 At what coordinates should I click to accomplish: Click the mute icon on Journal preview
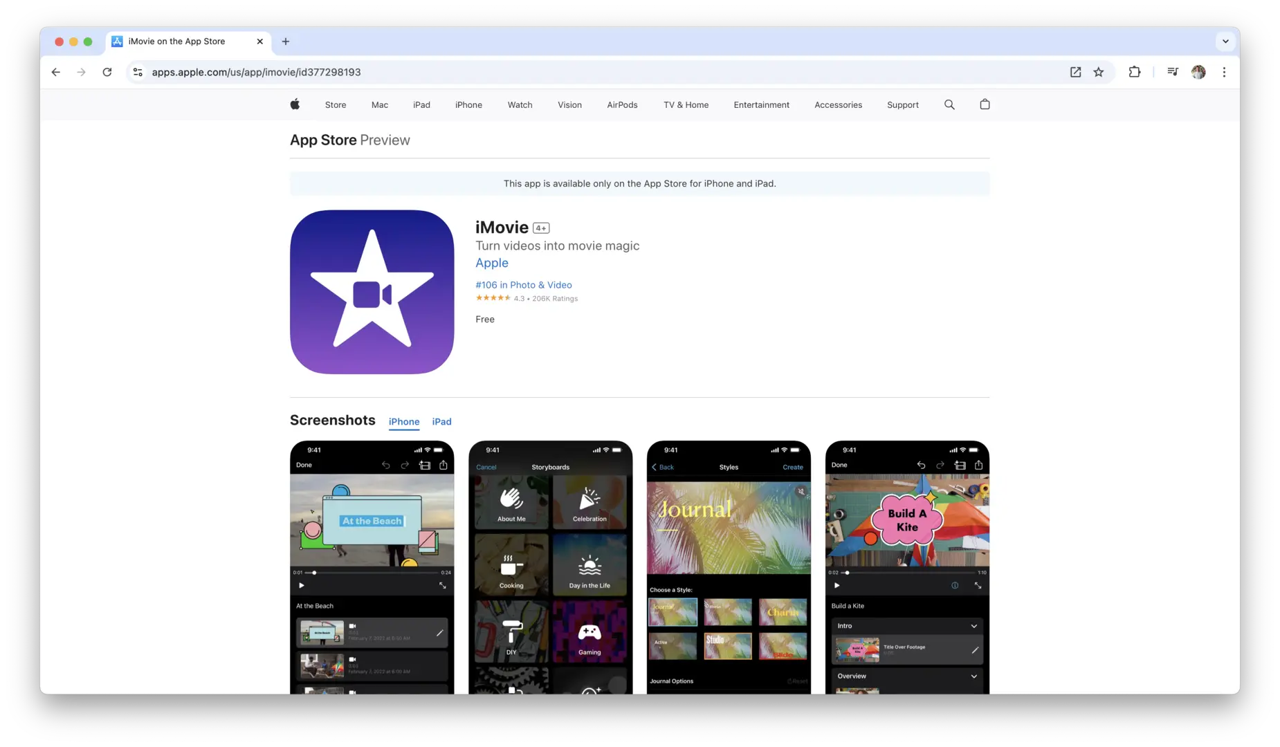tap(801, 492)
